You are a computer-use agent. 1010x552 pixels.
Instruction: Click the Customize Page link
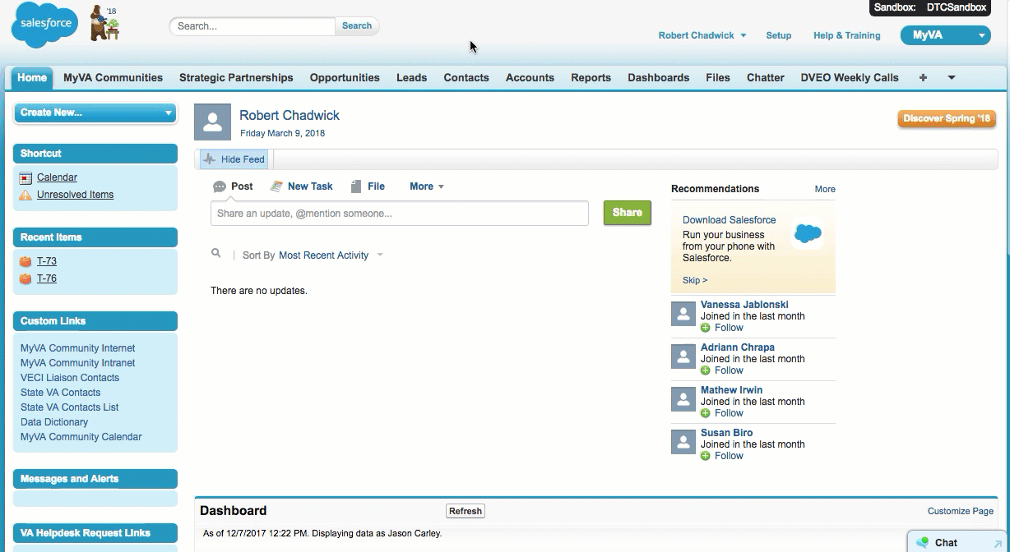pyautogui.click(x=961, y=511)
